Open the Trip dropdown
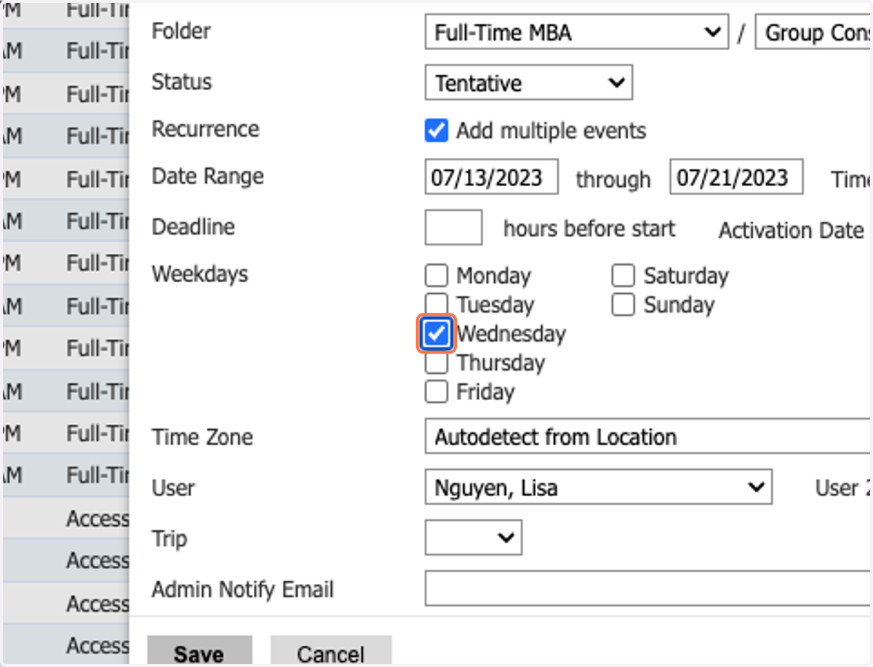Image resolution: width=873 pixels, height=667 pixels. pos(474,538)
